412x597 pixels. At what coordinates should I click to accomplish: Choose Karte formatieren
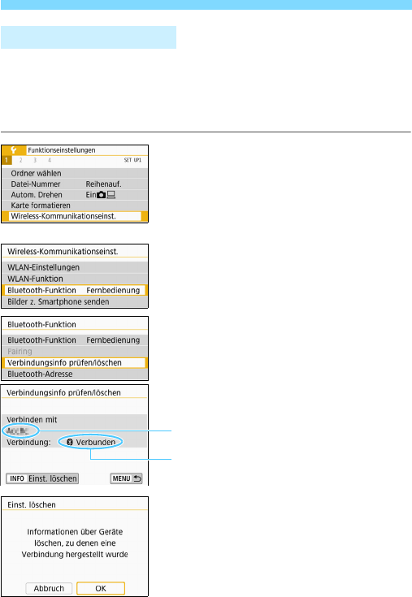click(x=75, y=205)
